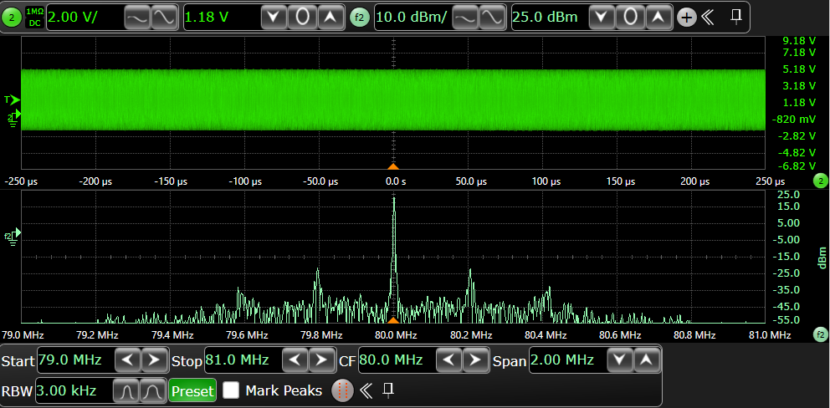Image resolution: width=830 pixels, height=408 pixels.
Task: Decrease the Span value with down arrow
Action: click(620, 360)
